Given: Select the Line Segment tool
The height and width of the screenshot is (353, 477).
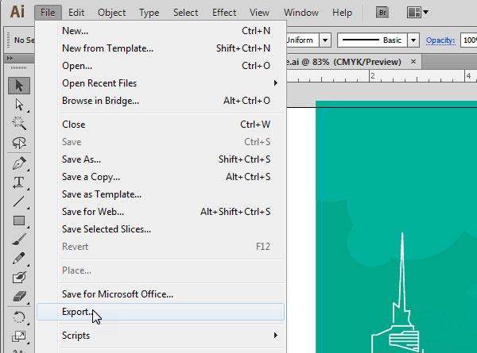Looking at the screenshot, I should [x=19, y=201].
